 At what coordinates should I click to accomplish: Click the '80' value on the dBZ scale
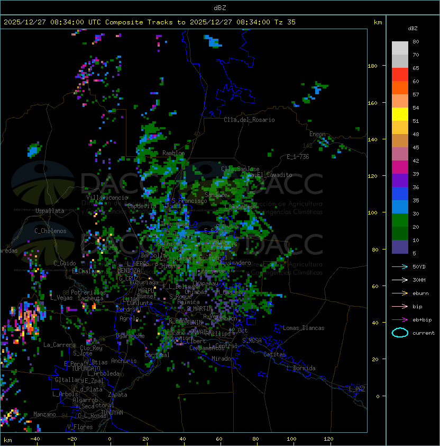(x=416, y=41)
